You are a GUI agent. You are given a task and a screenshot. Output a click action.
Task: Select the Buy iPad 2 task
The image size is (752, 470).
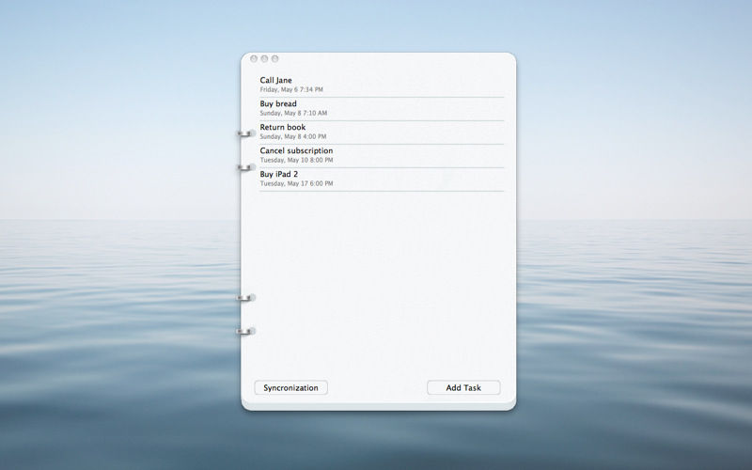click(x=382, y=179)
